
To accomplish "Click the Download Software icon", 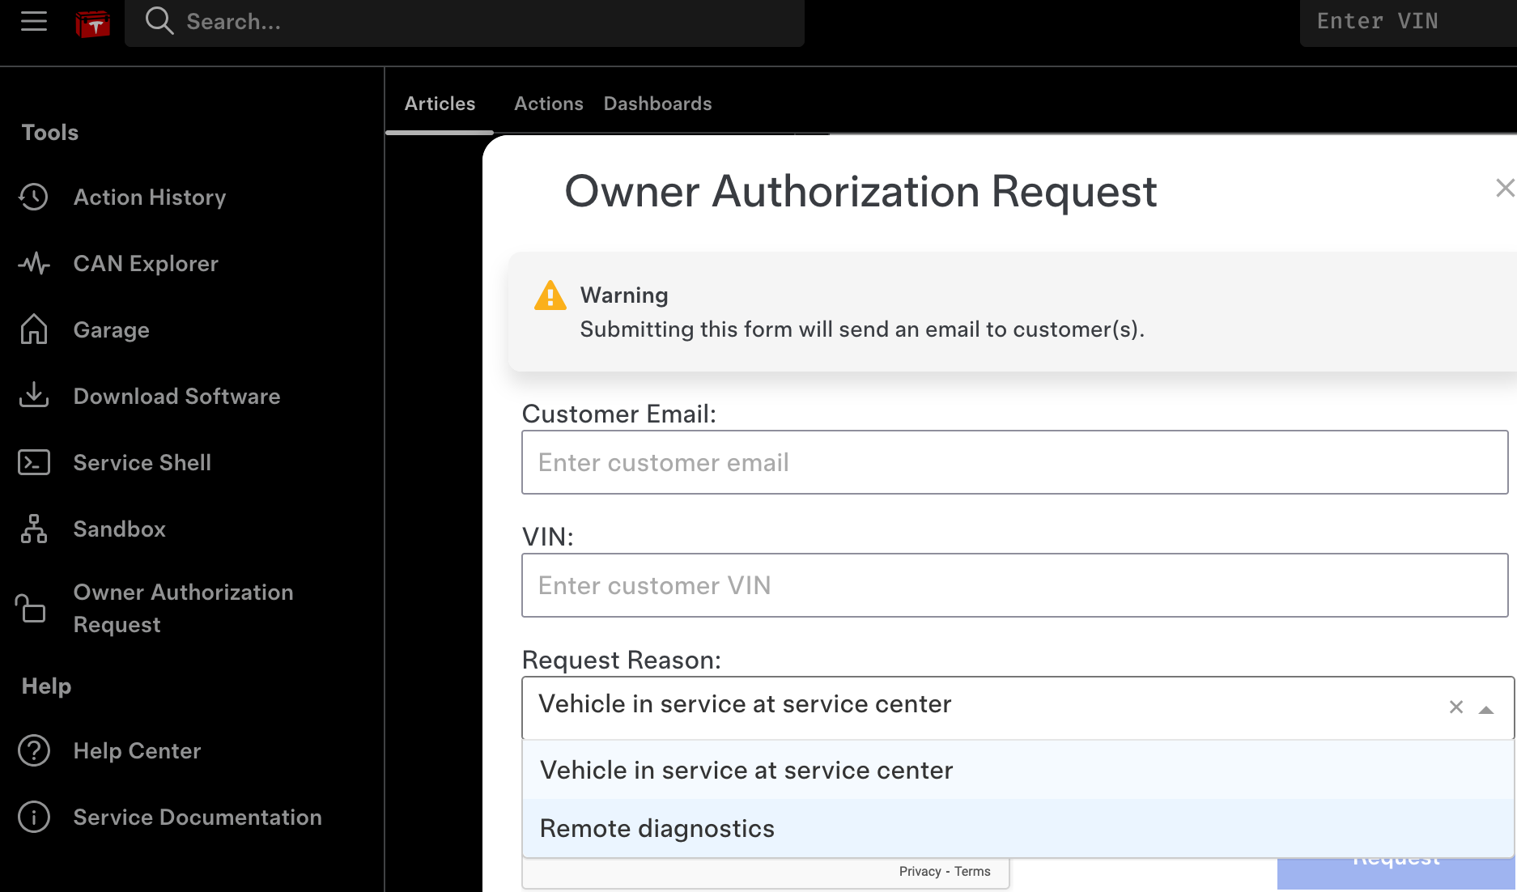I will coord(34,396).
